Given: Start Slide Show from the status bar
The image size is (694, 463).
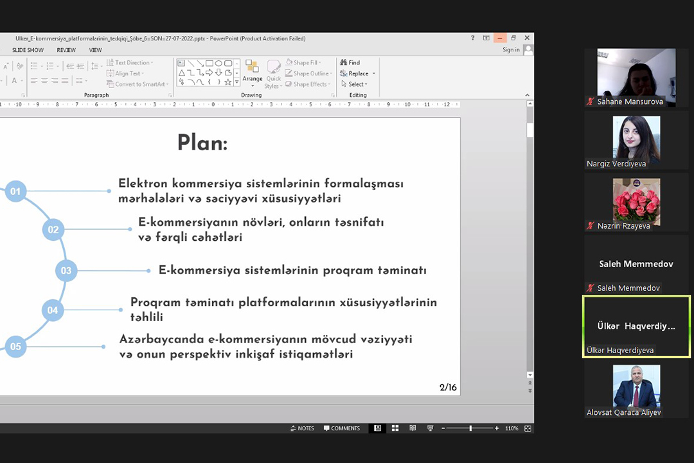Looking at the screenshot, I should click(431, 428).
